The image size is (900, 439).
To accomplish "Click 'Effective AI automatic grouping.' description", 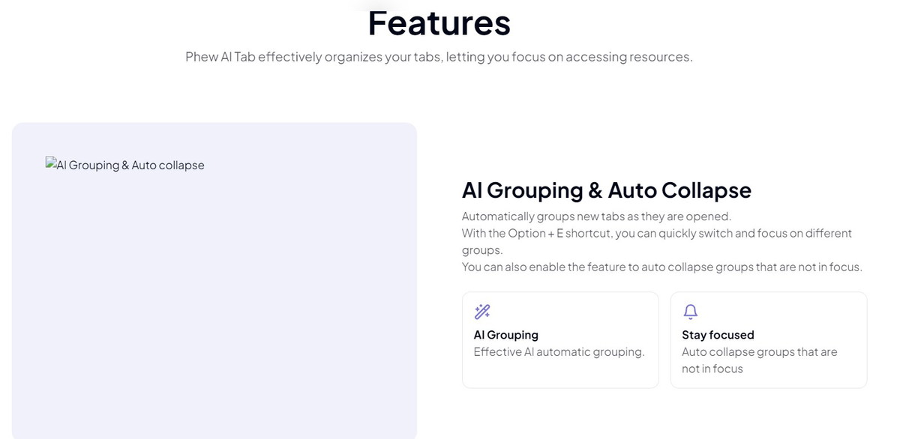I will point(559,352).
